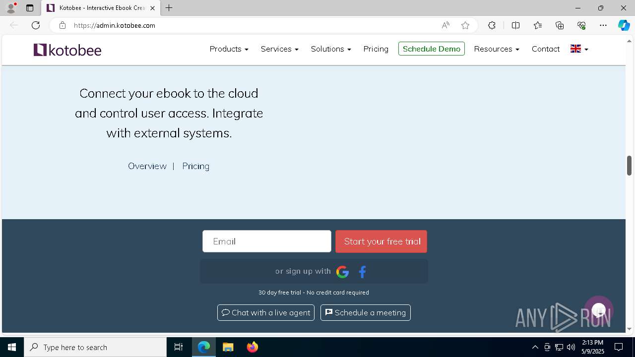Image resolution: width=635 pixels, height=357 pixels.
Task: Show hidden system tray icons
Action: point(535,347)
